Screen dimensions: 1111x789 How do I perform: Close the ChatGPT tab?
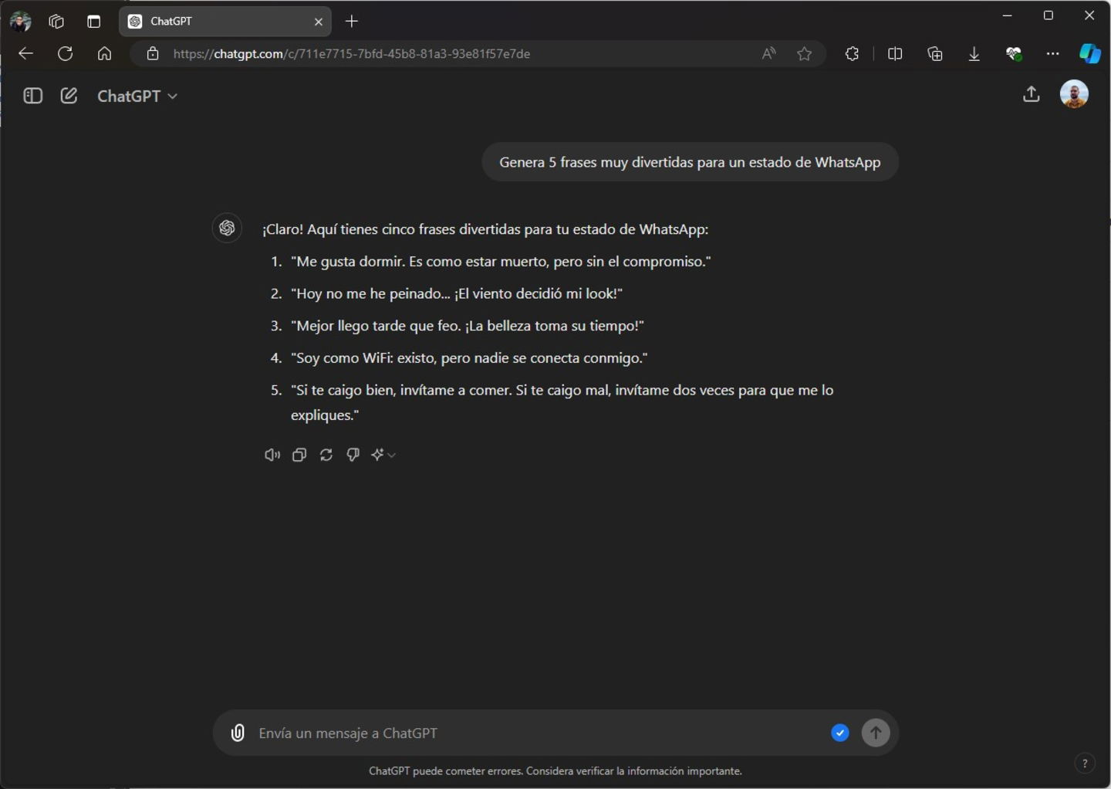pyautogui.click(x=319, y=22)
